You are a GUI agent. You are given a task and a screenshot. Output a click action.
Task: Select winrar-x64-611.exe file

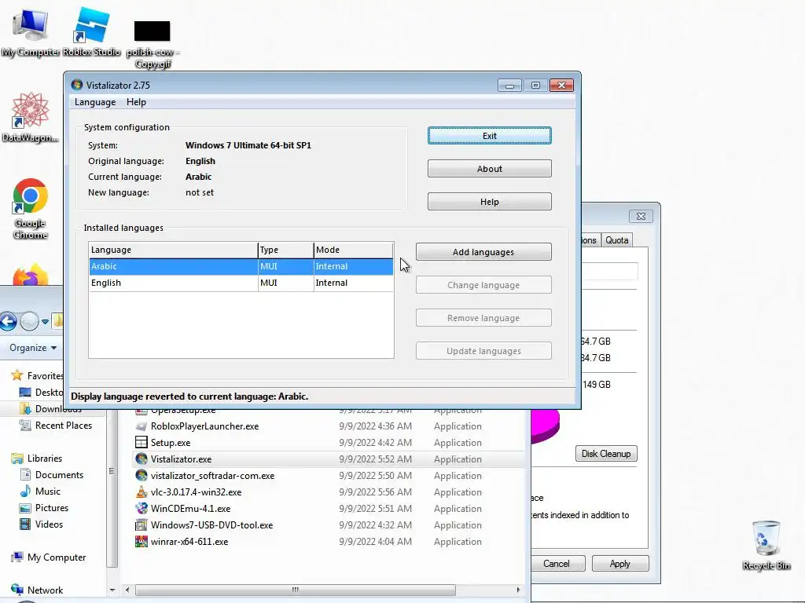tap(329, 542)
